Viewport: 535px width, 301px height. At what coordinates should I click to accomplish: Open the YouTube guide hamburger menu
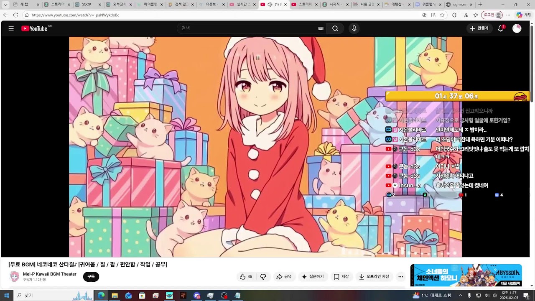click(x=11, y=28)
